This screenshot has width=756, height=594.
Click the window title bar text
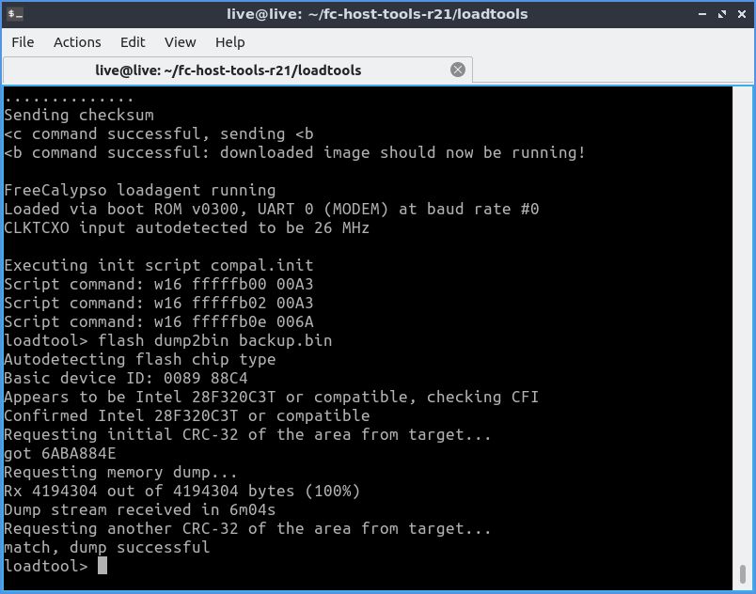tap(377, 14)
